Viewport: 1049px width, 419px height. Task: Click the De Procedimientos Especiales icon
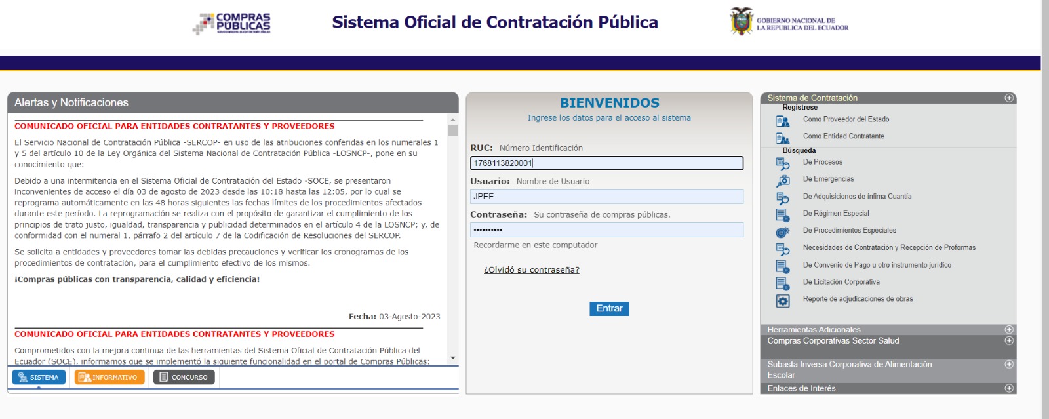[782, 232]
